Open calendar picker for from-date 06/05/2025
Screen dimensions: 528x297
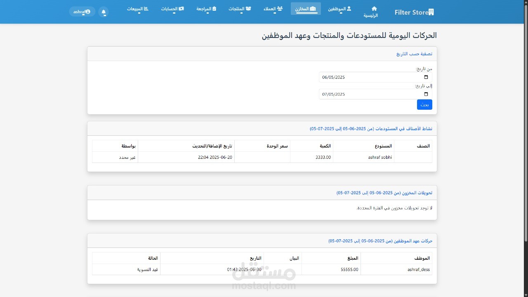426,77
